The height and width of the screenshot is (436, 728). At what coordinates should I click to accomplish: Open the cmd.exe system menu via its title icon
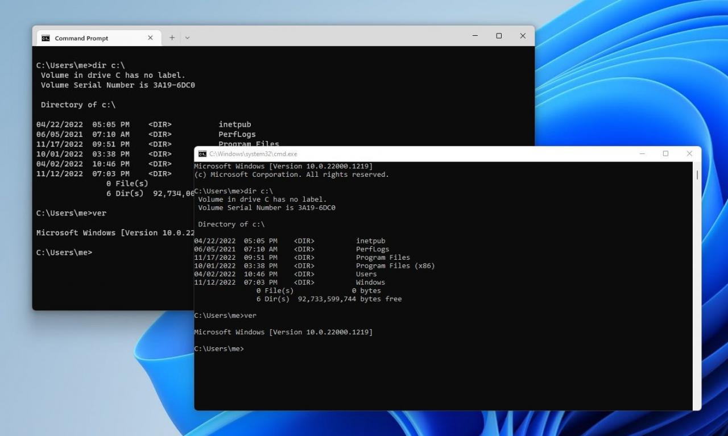202,153
